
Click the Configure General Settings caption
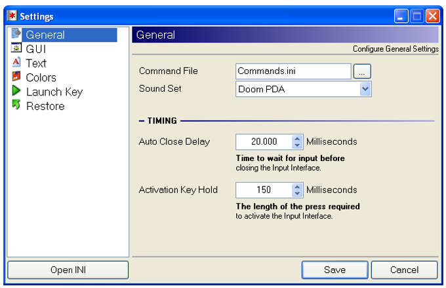pyautogui.click(x=395, y=49)
